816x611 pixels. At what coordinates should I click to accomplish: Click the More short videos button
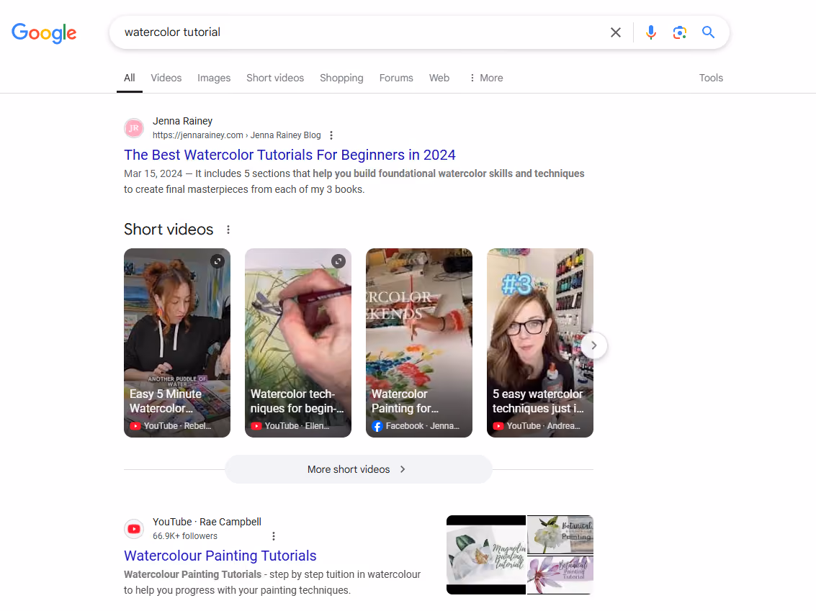pyautogui.click(x=358, y=469)
